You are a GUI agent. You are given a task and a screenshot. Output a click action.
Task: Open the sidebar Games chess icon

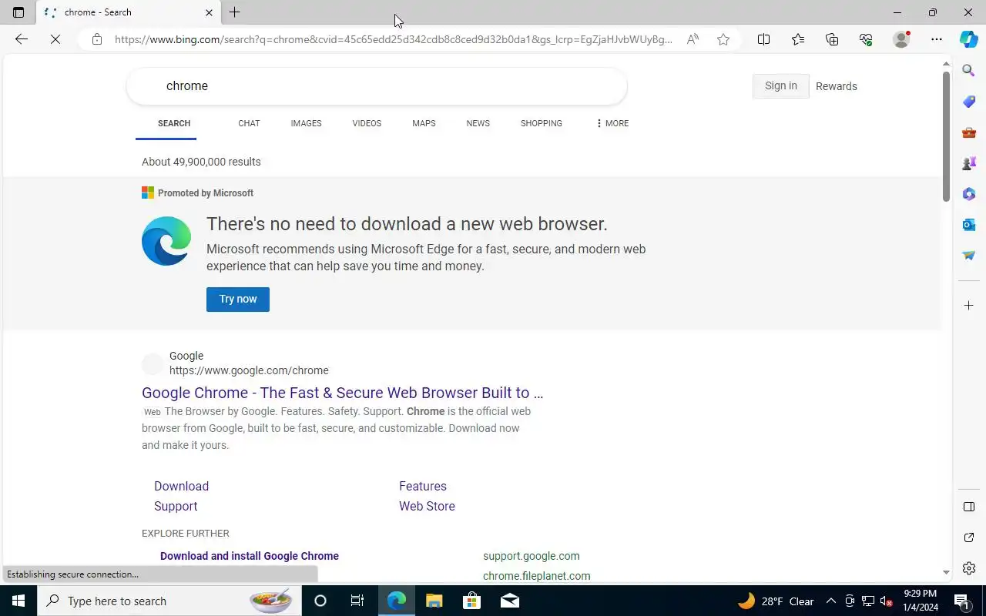[969, 163]
